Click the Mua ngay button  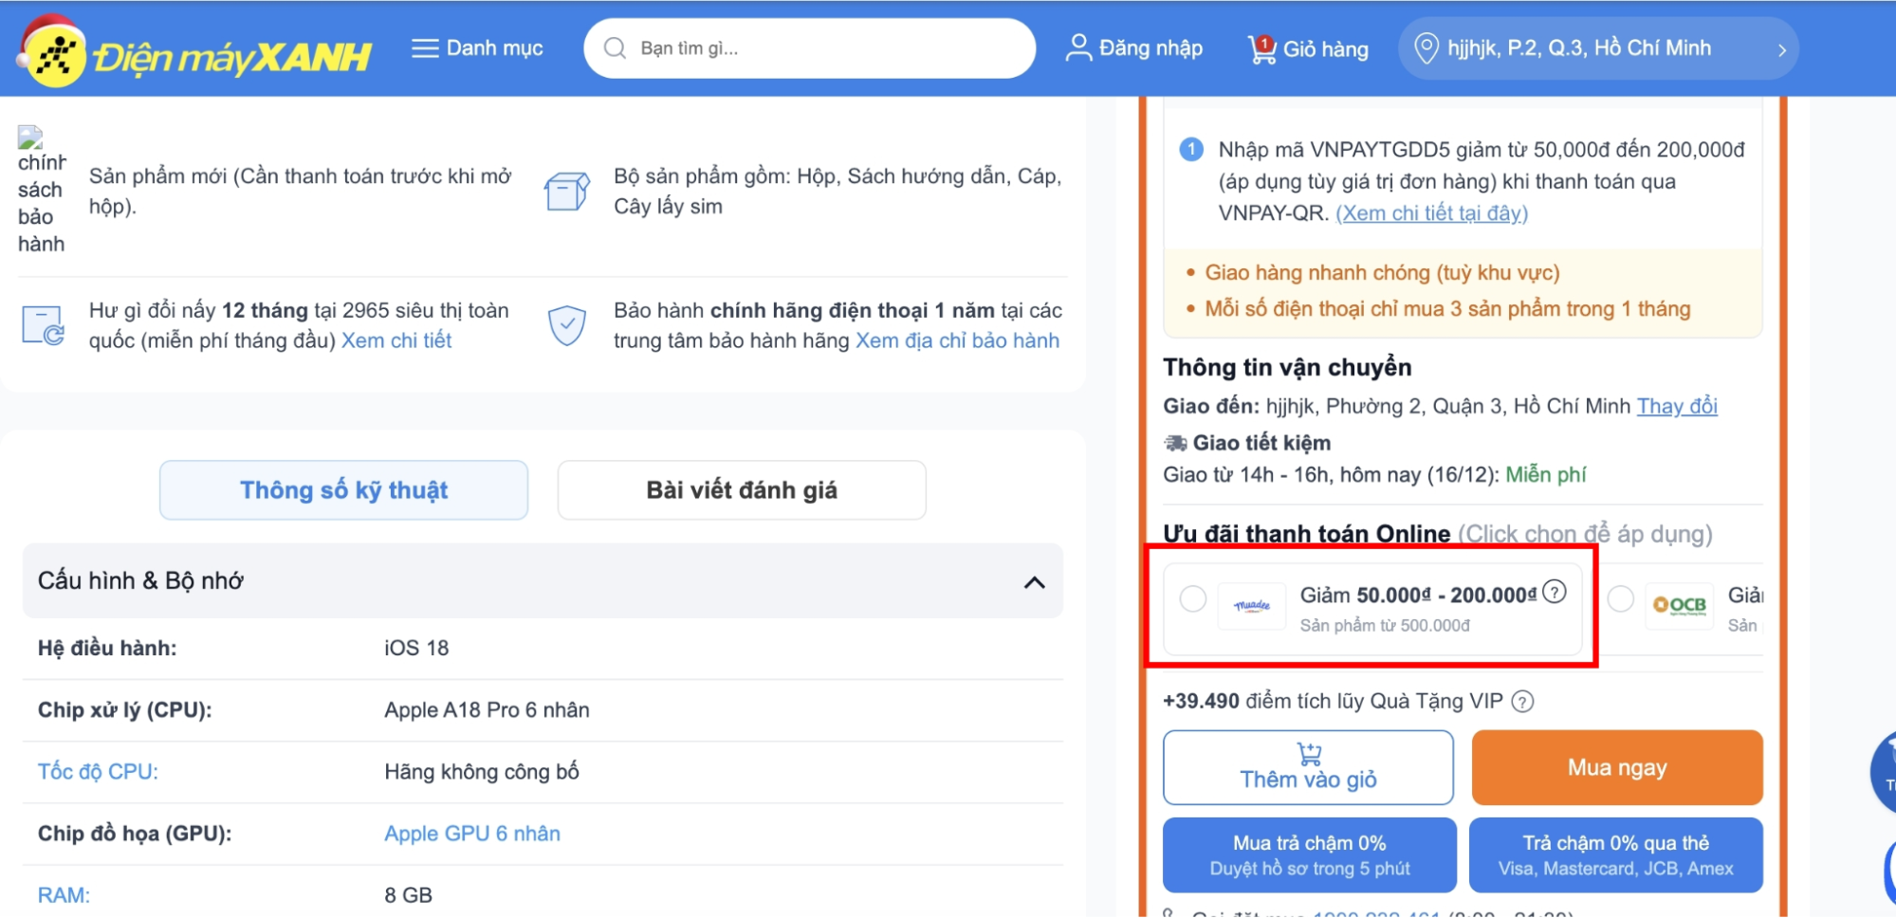point(1615,767)
